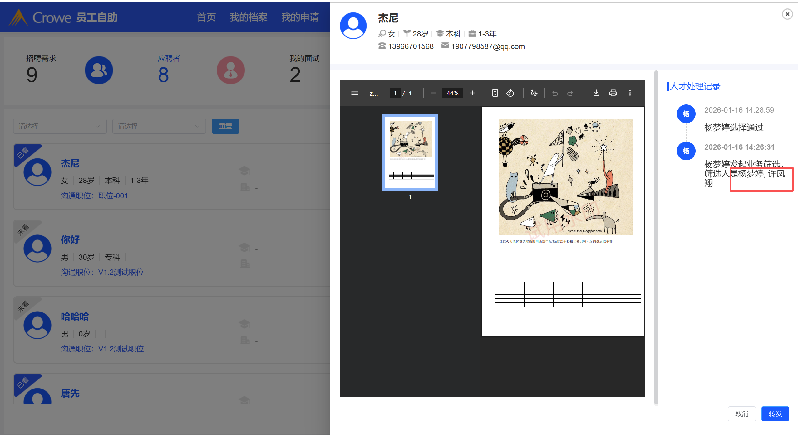Expand the second 请选择 dropdown

point(159,126)
